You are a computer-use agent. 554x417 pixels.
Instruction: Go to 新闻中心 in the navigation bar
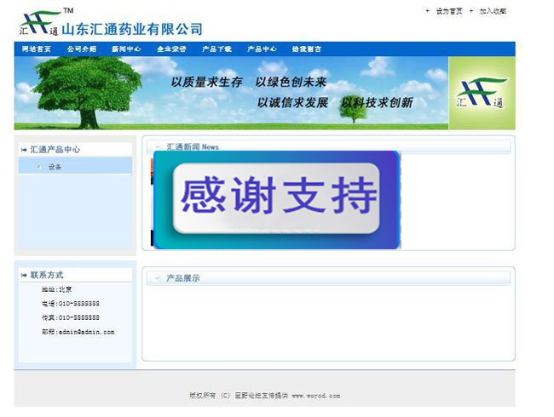[x=126, y=49]
